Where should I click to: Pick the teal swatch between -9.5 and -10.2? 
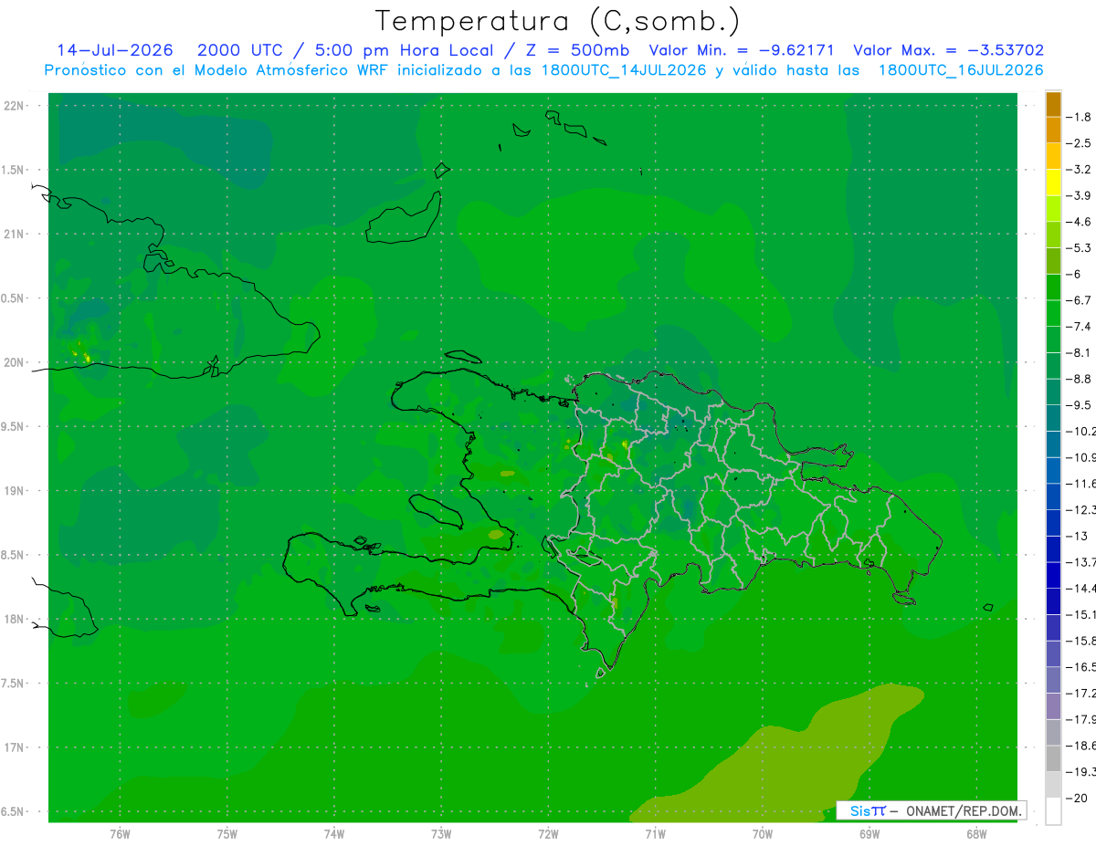(x=1053, y=418)
